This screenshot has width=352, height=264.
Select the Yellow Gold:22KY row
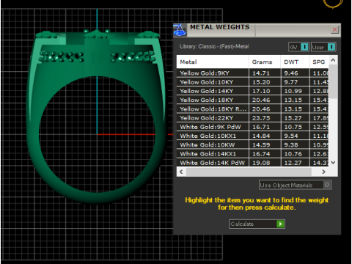(x=252, y=118)
